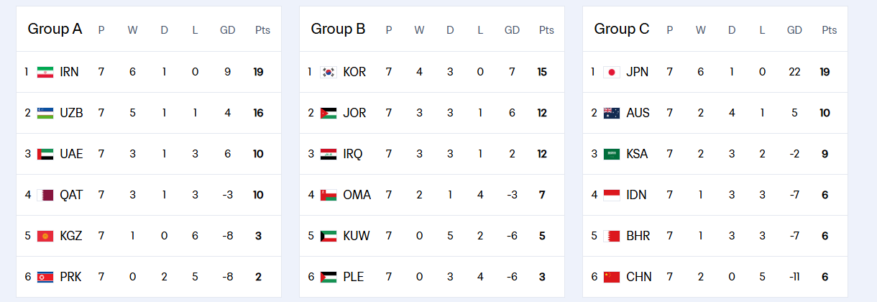Click the Pts column header in Group A
The image size is (877, 302).
(262, 30)
